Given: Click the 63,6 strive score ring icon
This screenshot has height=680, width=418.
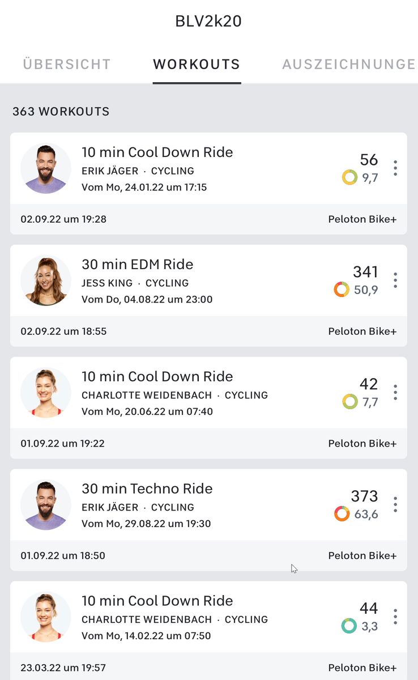Looking at the screenshot, I should point(342,514).
